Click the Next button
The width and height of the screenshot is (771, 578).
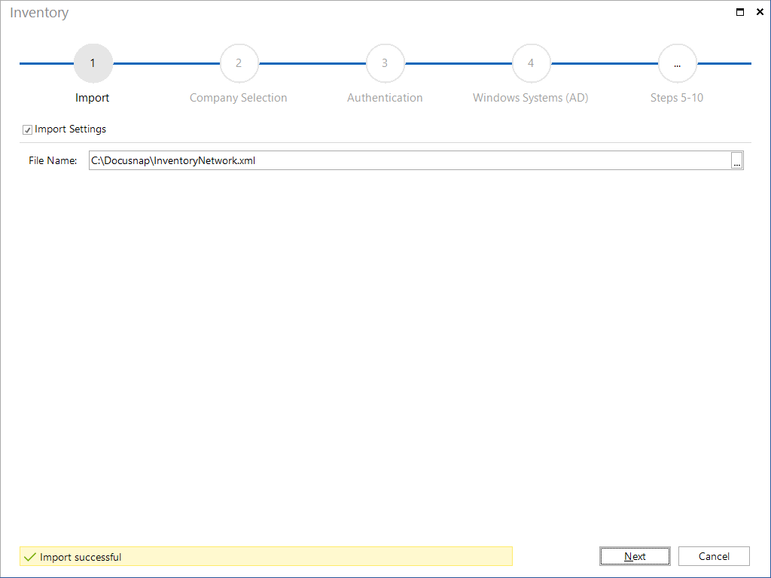coord(635,556)
